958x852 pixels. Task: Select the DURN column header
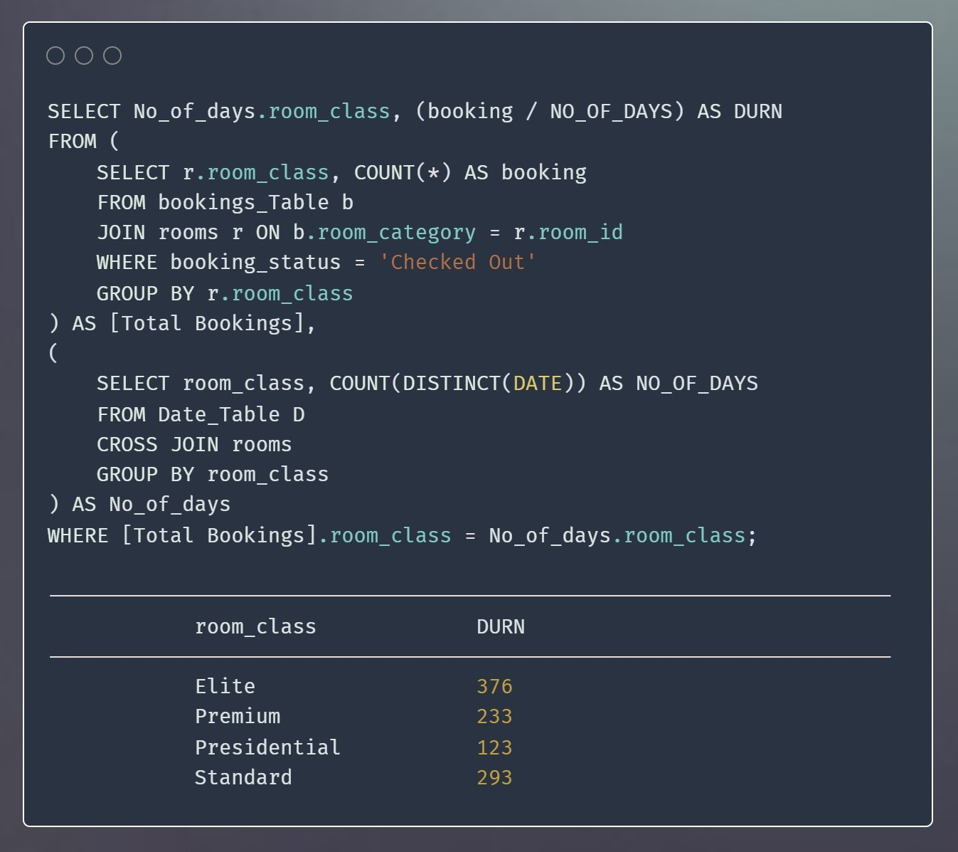point(501,627)
